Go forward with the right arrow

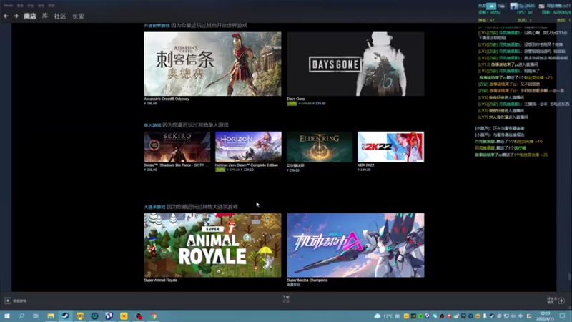tap(16, 16)
